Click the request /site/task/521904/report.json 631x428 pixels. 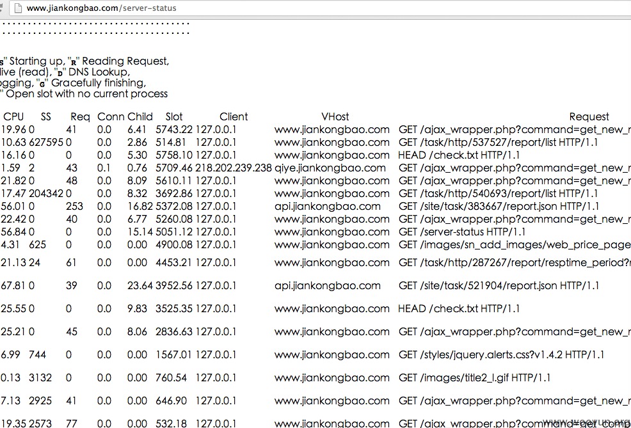(499, 285)
